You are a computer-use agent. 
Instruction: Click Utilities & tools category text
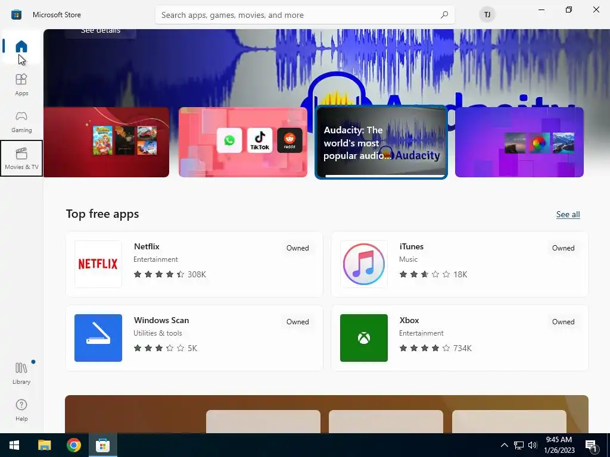(x=157, y=333)
